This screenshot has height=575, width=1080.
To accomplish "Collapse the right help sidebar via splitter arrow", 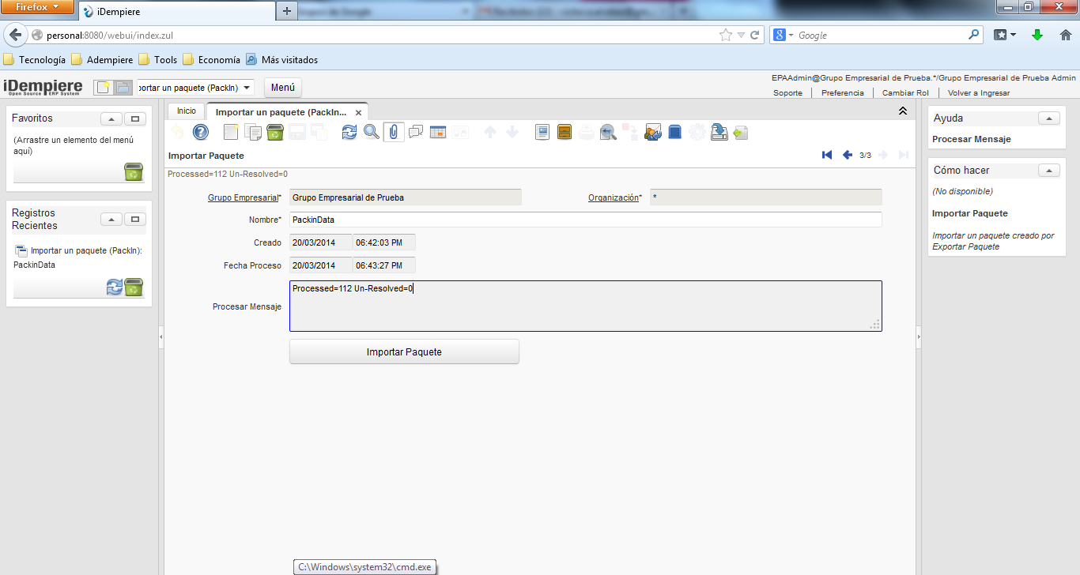I will point(919,337).
